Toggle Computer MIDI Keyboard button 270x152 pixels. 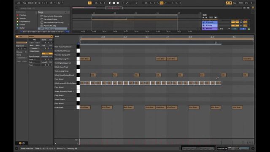pos(230,3)
